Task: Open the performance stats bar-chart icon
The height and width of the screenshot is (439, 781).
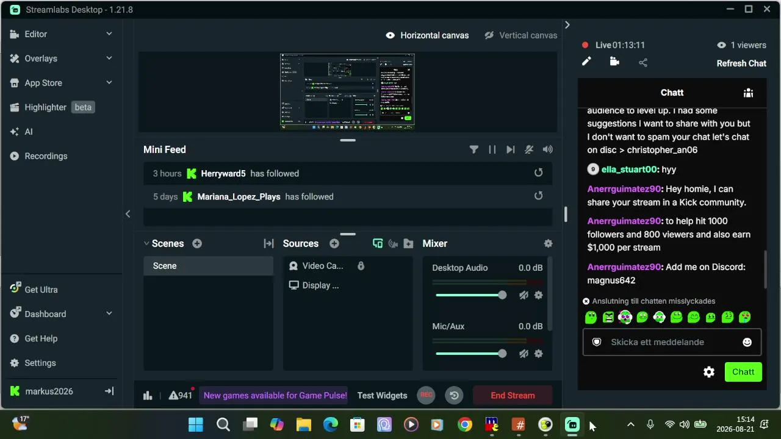Action: pos(148,396)
